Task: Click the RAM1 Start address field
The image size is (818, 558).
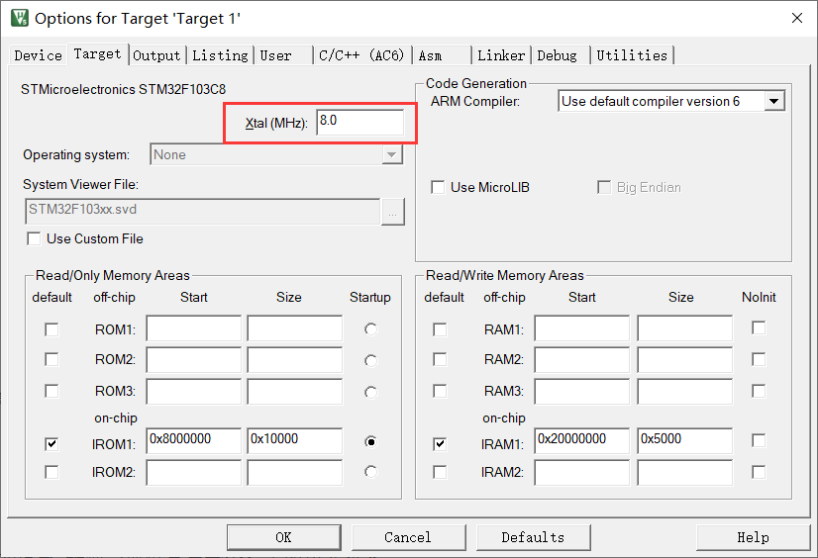Action: click(x=581, y=327)
